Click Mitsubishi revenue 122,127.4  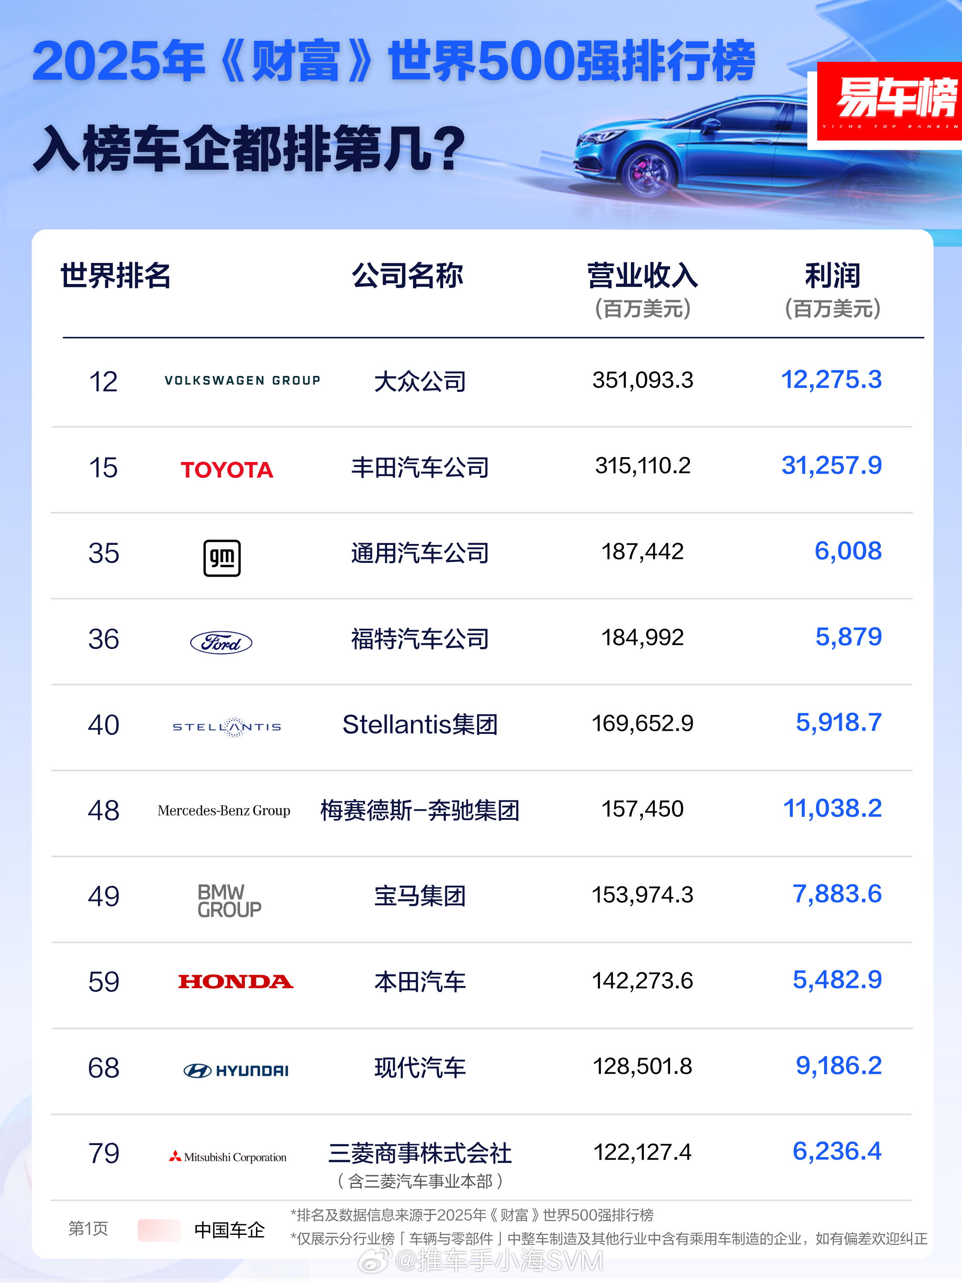pos(642,1152)
